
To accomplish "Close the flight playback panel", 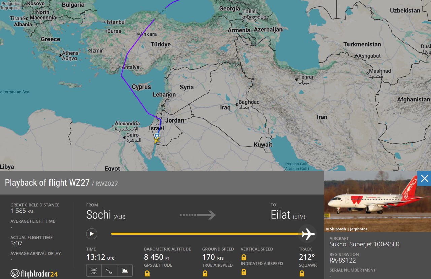I will pyautogui.click(x=424, y=178).
